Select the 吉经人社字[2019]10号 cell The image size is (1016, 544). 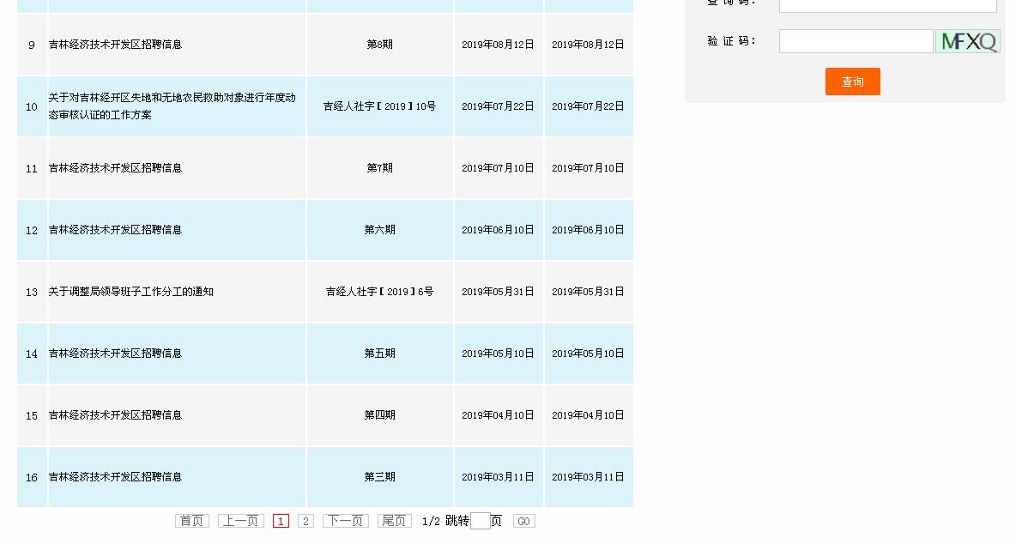tap(379, 106)
